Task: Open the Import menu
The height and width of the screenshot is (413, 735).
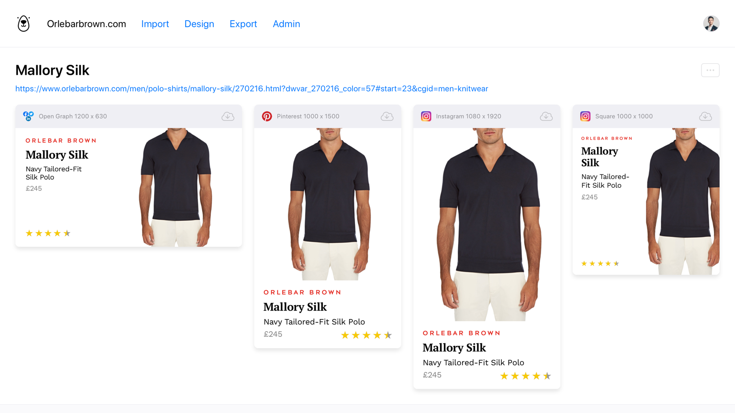Action: coord(155,24)
